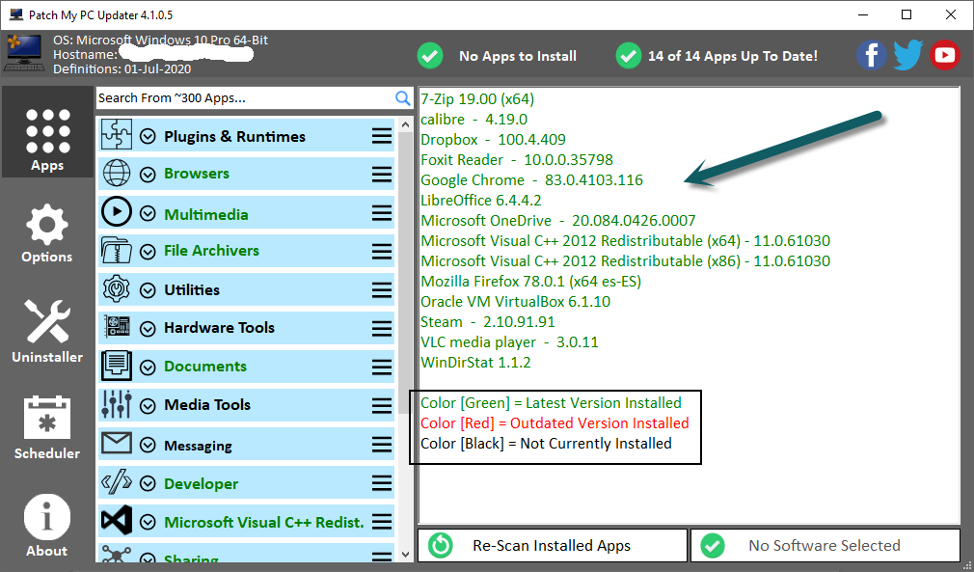Select the calibre - 4.19.0 entry
Screen dimensions: 974x572
[x=473, y=120]
